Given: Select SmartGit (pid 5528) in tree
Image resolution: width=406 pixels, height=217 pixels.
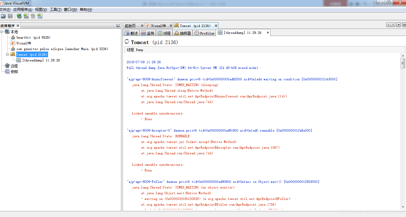Looking at the screenshot, I should tap(33, 37).
